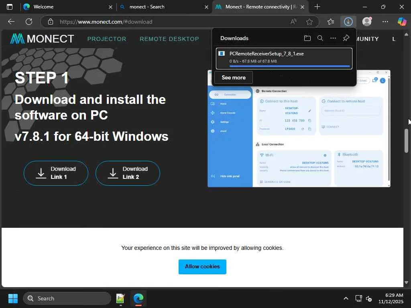Close the Welcome tab
Image resolution: width=411 pixels, height=308 pixels.
[x=110, y=7]
